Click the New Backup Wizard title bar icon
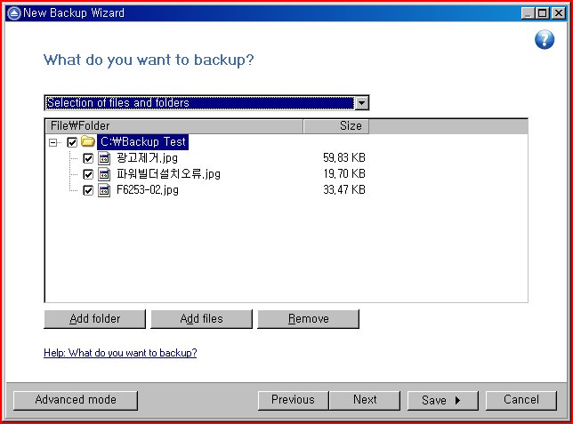Viewport: 573px width, 424px height. click(x=14, y=13)
